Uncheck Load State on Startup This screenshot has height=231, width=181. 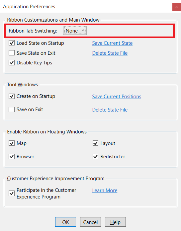pos(12,43)
